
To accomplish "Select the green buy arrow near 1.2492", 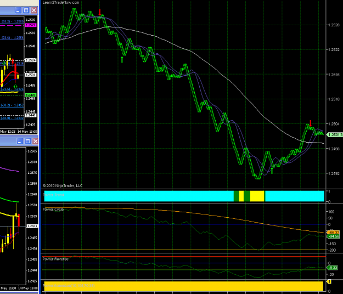I will coord(272,171).
